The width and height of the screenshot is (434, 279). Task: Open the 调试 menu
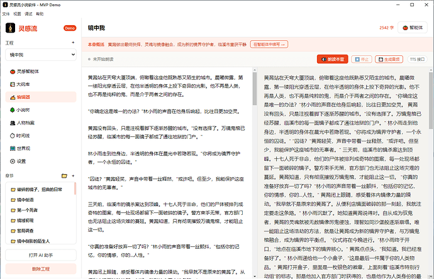[x=28, y=14]
